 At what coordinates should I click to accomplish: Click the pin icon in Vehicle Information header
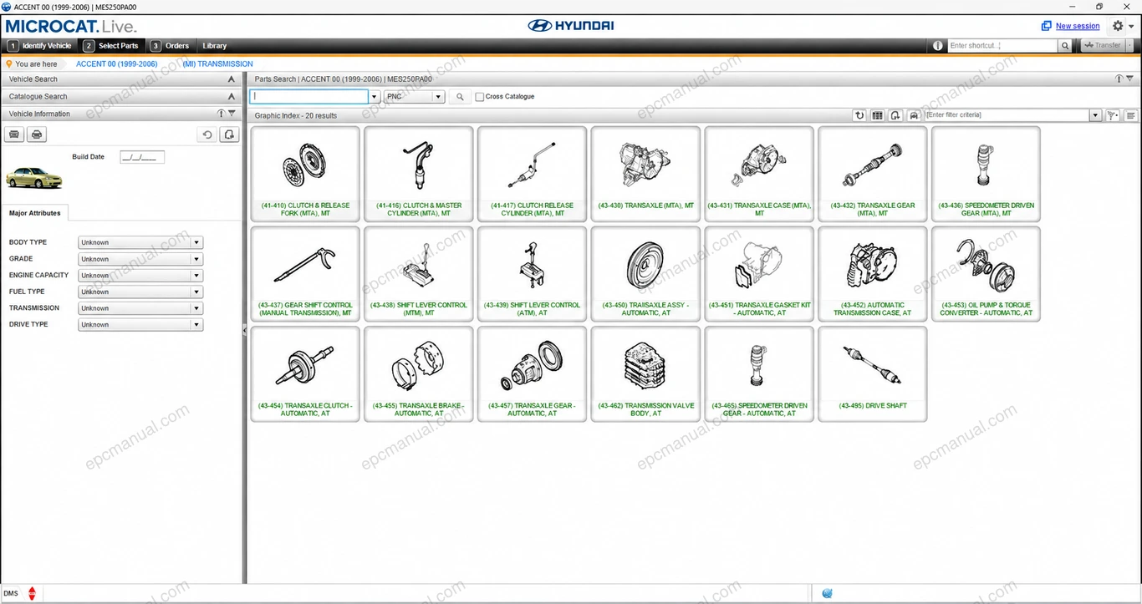coord(222,114)
